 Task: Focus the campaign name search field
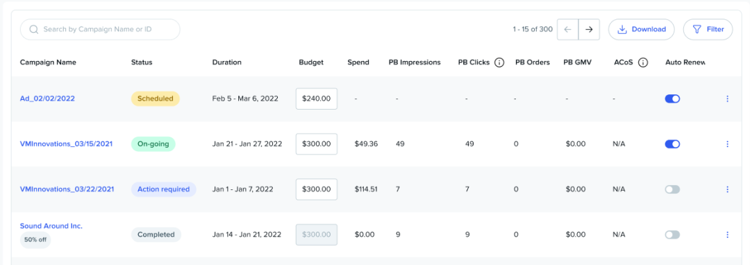(100, 30)
